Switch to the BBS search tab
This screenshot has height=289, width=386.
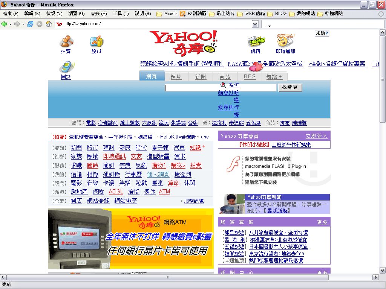[x=250, y=77]
